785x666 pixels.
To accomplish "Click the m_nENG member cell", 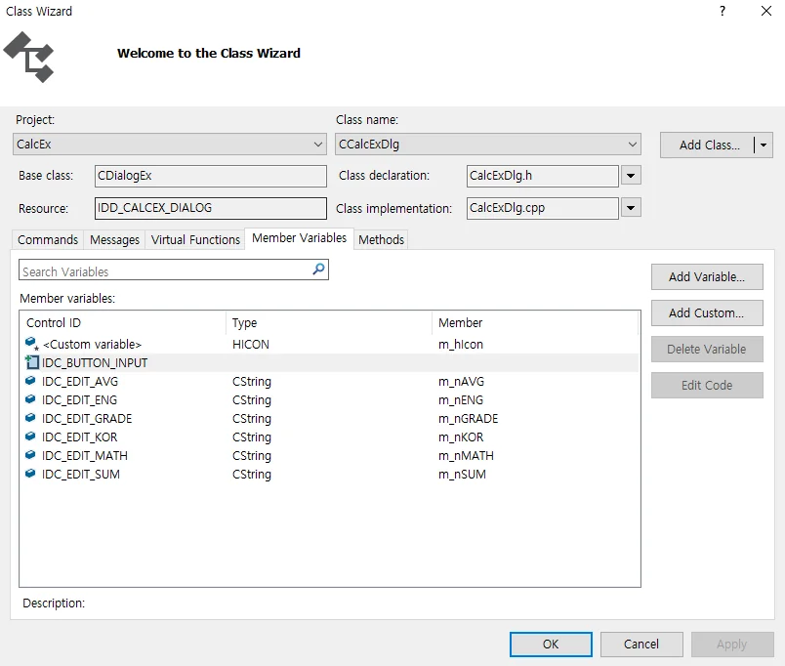I will pos(461,399).
